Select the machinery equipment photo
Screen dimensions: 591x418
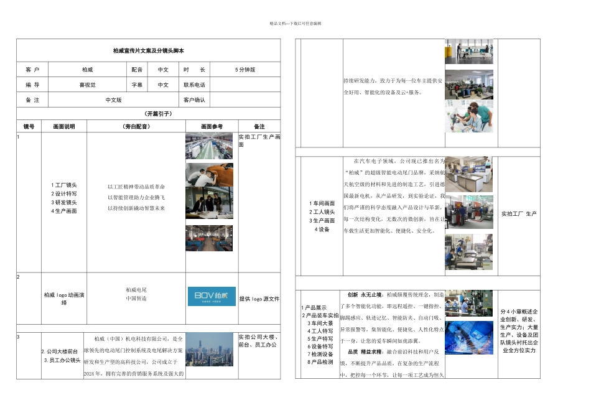point(469,212)
